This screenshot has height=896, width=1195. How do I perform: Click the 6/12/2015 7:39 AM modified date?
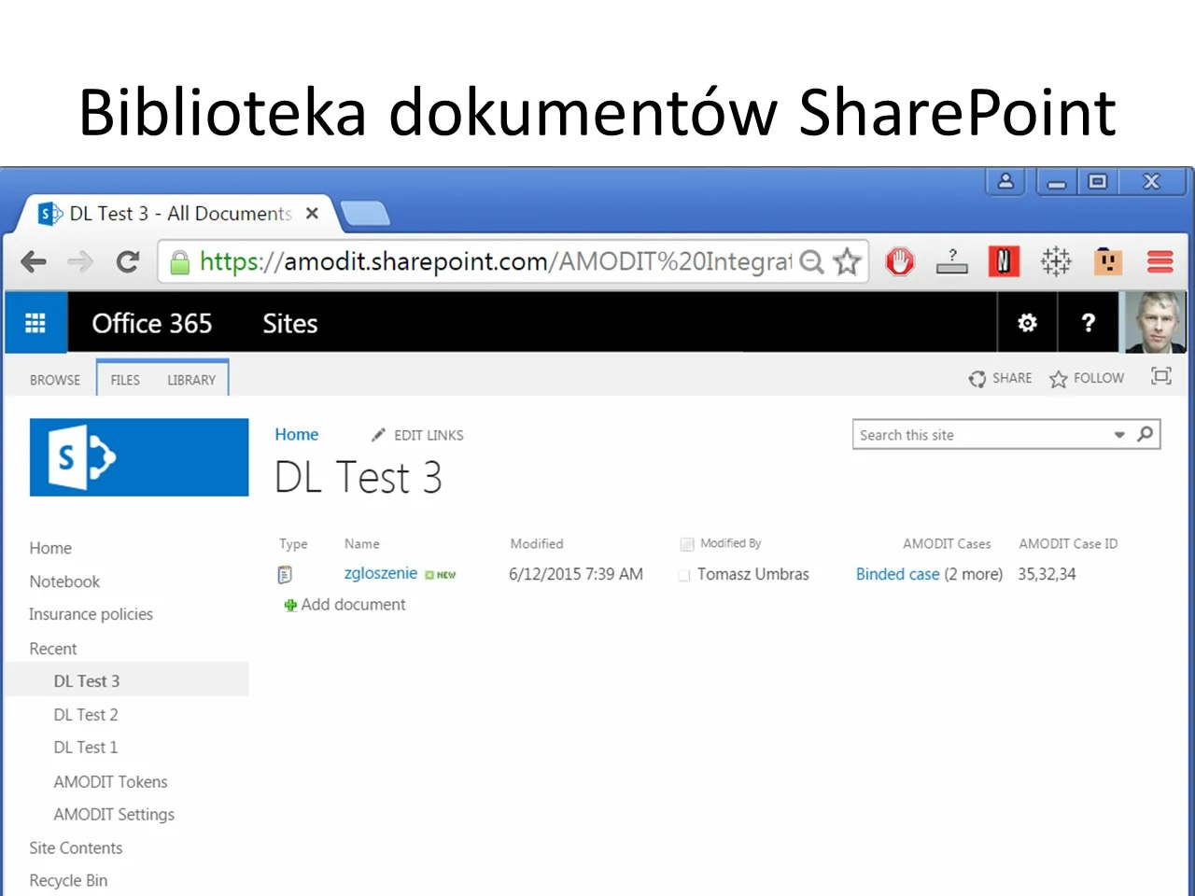click(x=576, y=574)
